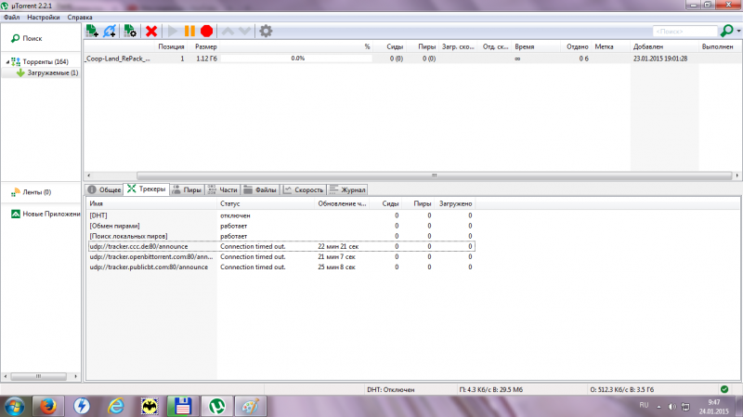Open Preferences with the gear icon
Screen dimensions: 743x417
(x=266, y=32)
